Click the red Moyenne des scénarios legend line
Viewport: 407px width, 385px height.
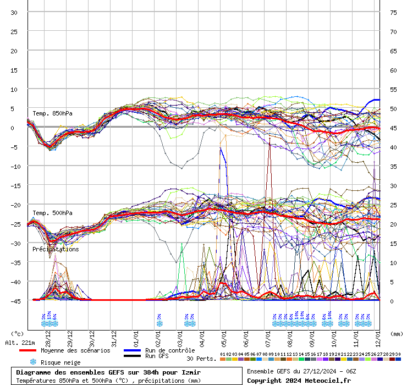[28, 350]
